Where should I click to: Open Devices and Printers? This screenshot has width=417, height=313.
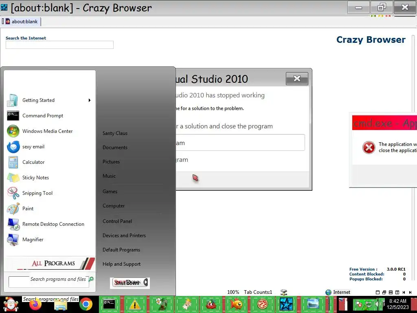click(x=124, y=236)
